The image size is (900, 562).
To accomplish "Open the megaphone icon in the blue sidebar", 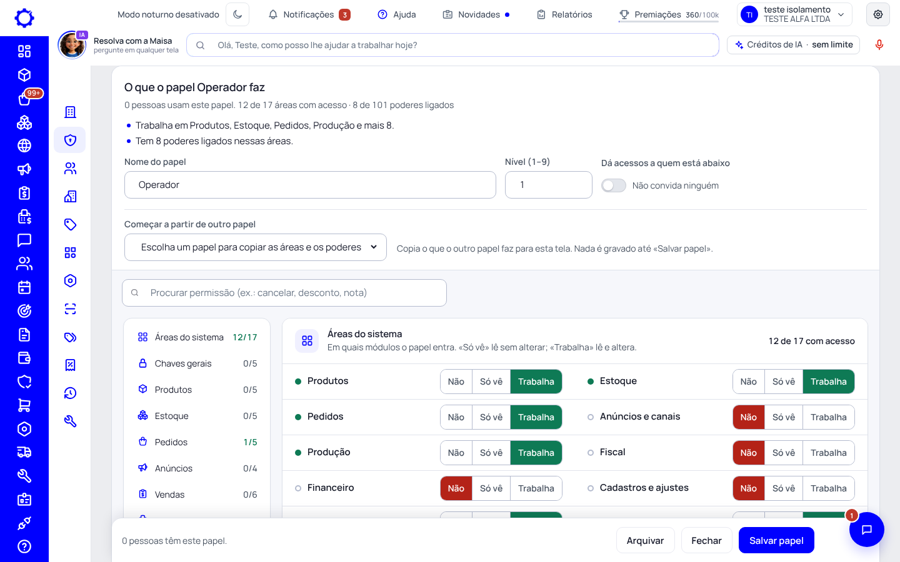I will [x=24, y=169].
